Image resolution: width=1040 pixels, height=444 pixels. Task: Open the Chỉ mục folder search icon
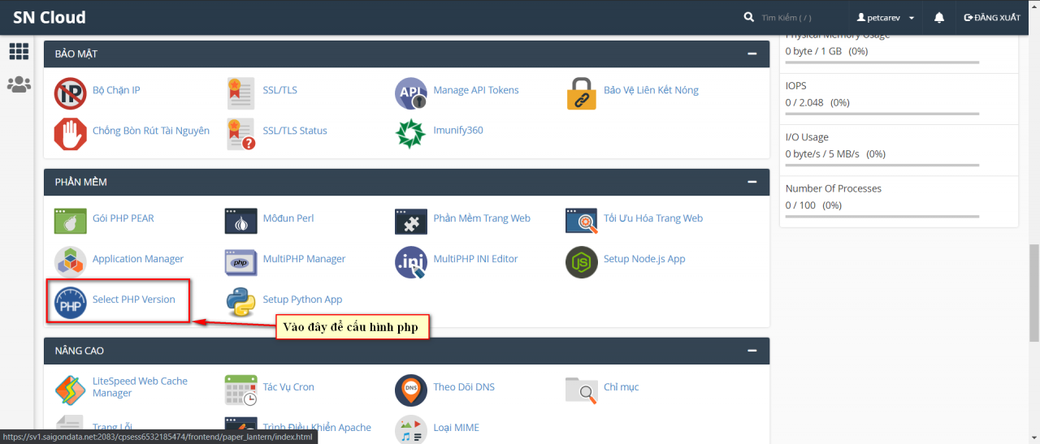(x=582, y=390)
